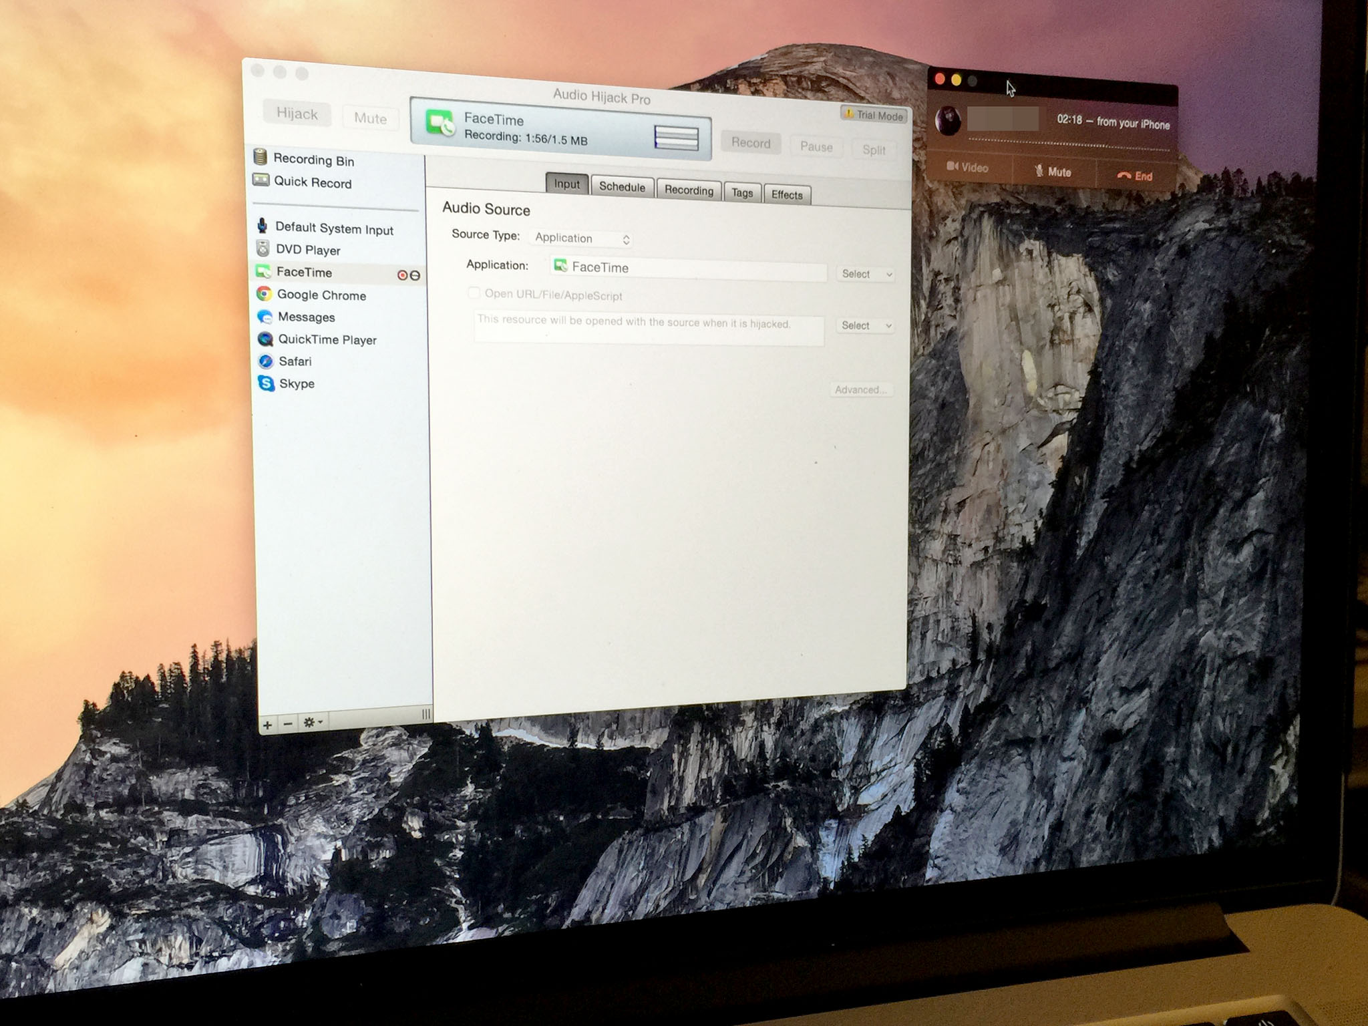Enable the Open URL/File/AppleScript checkbox

[x=474, y=293]
